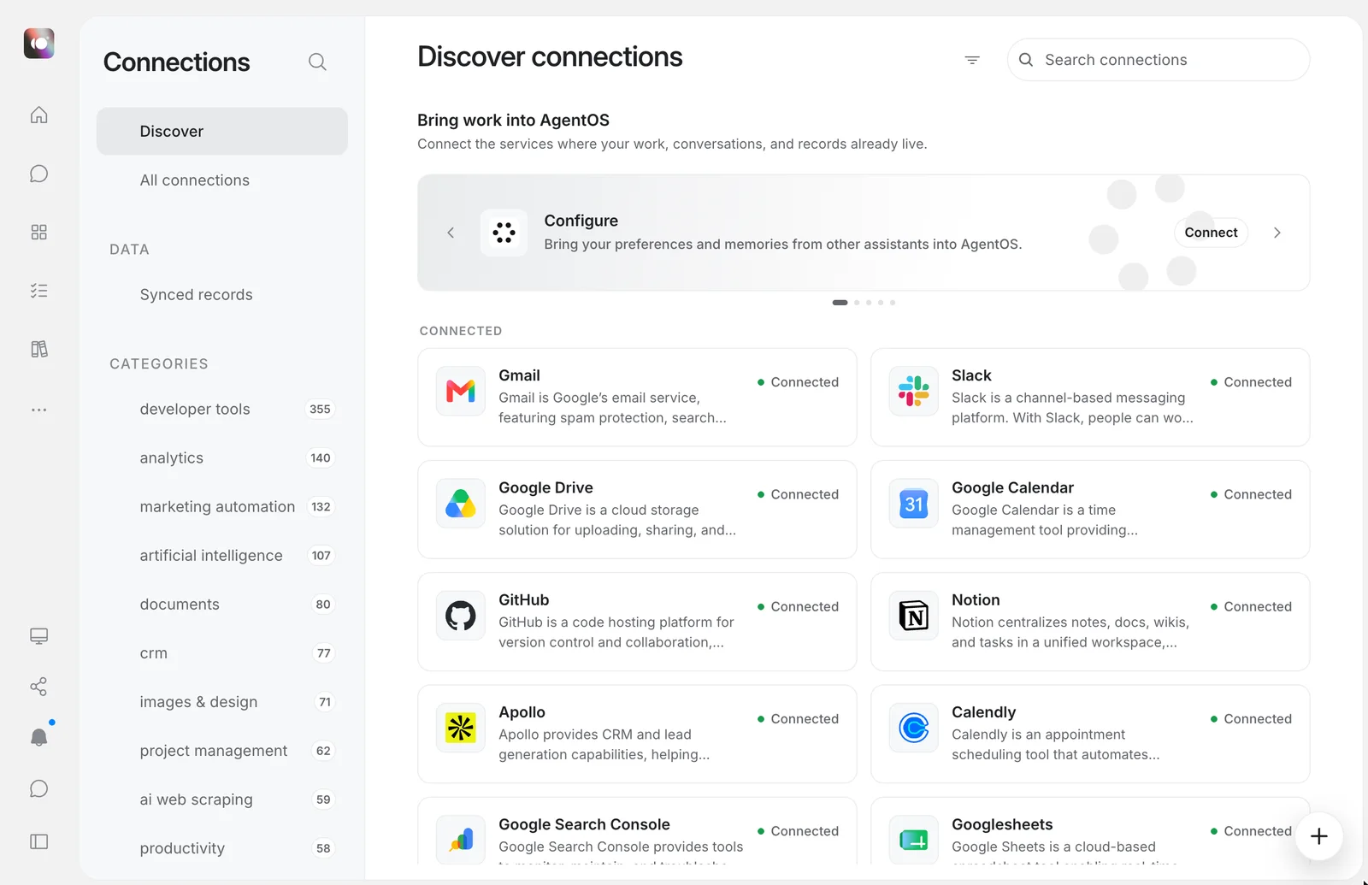
Task: Click the Search connections input field
Action: click(1159, 60)
